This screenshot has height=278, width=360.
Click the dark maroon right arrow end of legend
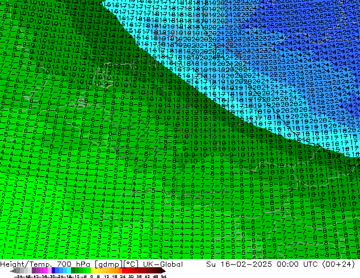[x=164, y=271]
